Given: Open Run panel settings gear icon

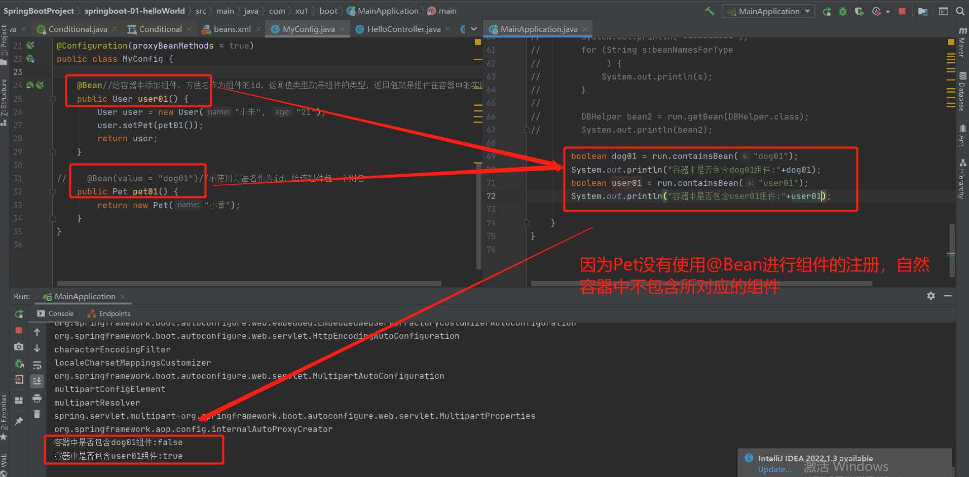Looking at the screenshot, I should point(931,296).
